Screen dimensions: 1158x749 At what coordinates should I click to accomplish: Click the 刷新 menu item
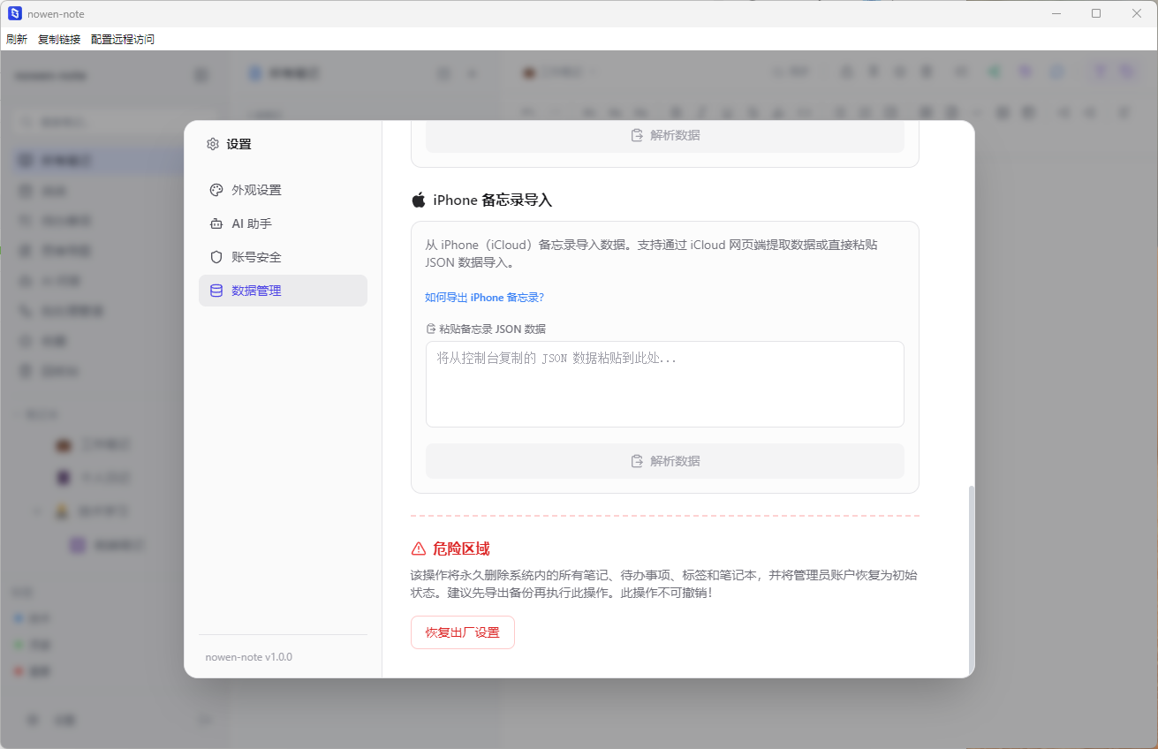tap(17, 39)
